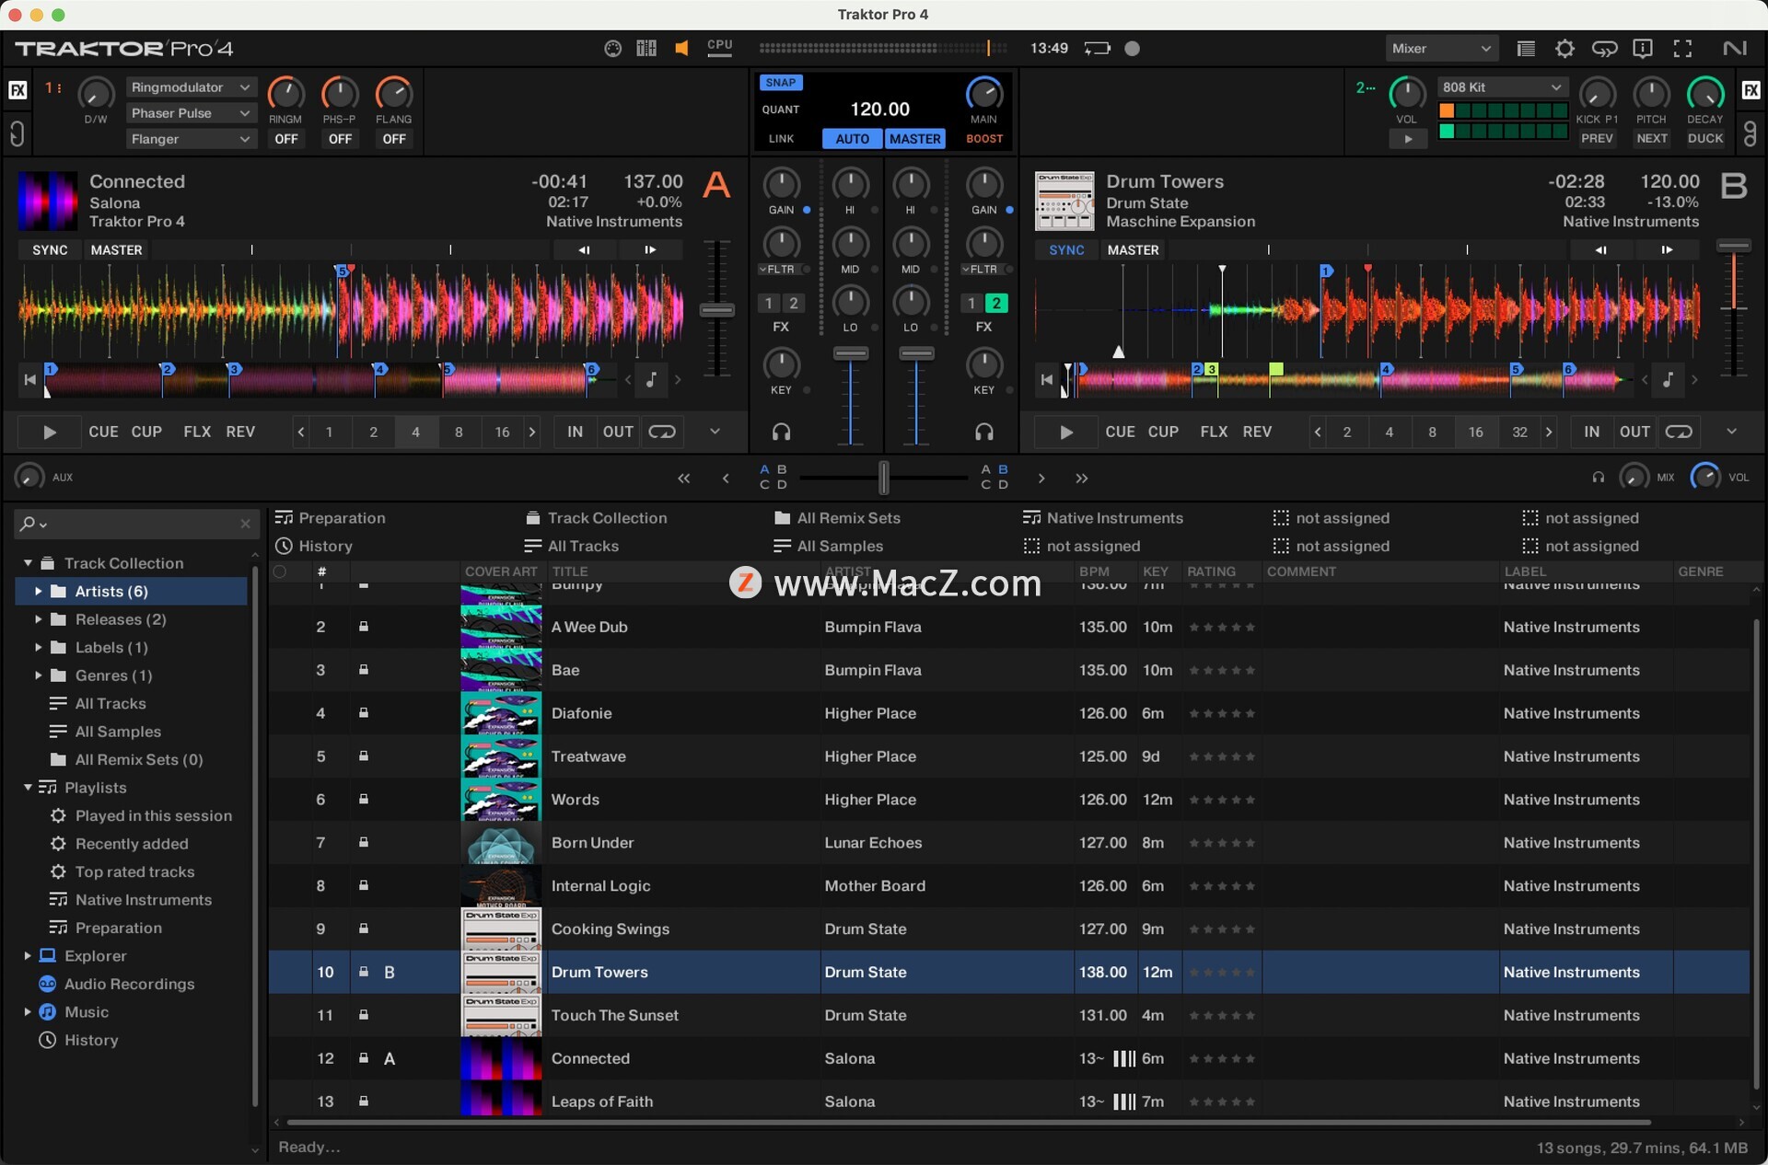Toggle right FX unit panel icon
The width and height of the screenshot is (1768, 1165).
1751,90
